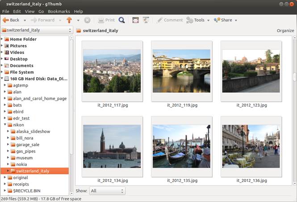Open the Find magnifier tool
Viewport: 297px width, 202px height.
point(122,20)
